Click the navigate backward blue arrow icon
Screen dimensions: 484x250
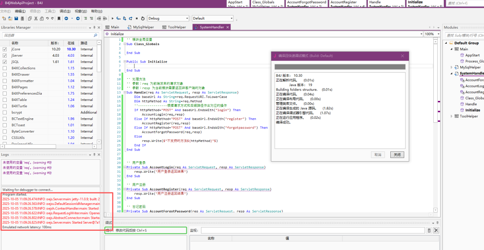pos(66,18)
